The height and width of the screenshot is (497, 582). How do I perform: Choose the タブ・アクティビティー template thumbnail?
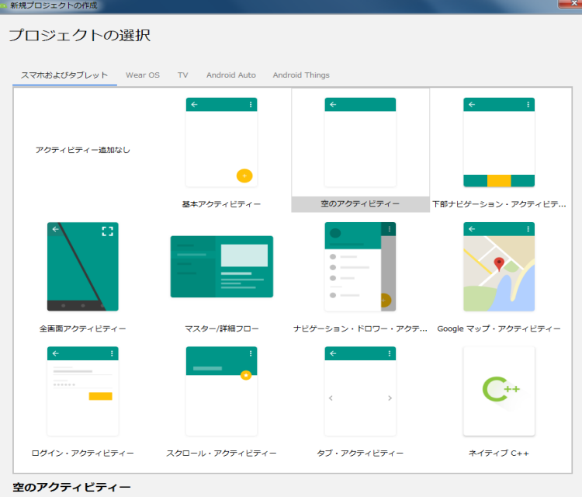point(360,391)
